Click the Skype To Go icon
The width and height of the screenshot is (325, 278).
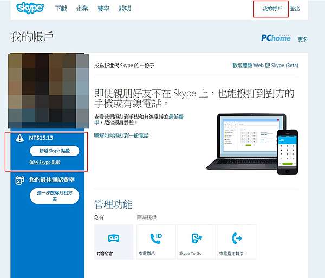pos(197,238)
